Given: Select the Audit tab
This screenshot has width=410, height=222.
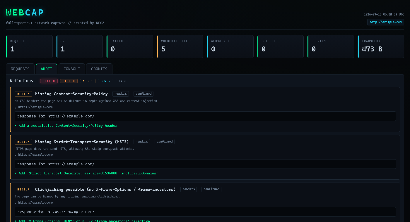Looking at the screenshot, I should click(x=47, y=69).
